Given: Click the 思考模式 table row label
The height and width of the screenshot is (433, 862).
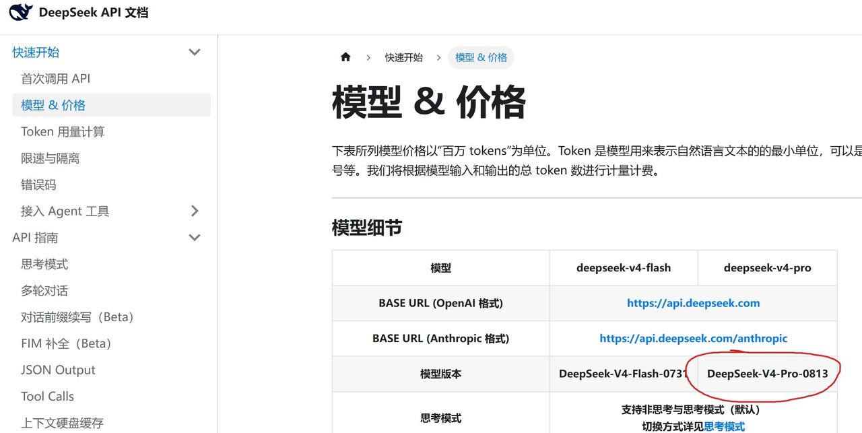Looking at the screenshot, I should (440, 418).
